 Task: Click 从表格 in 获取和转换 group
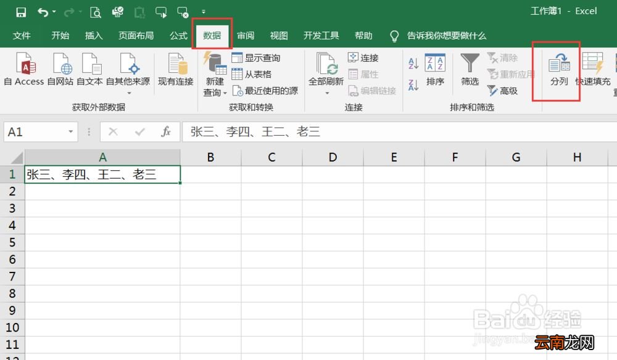coord(252,74)
